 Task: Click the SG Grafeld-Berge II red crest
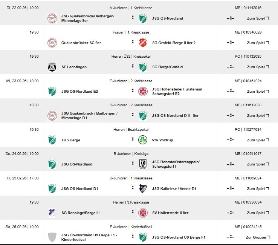click(x=143, y=43)
